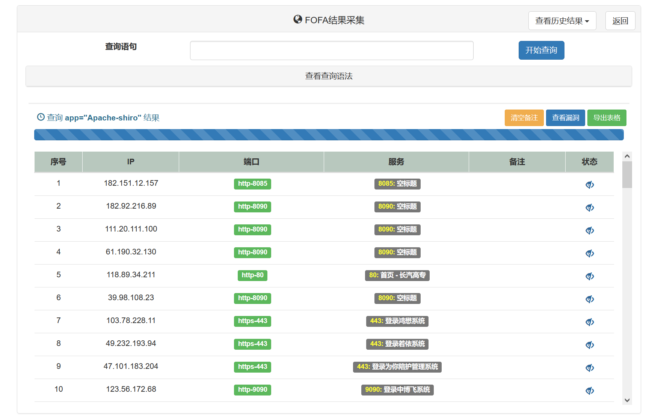658x415 pixels.
Task: Click the https-443 badge for 103.78.228.11
Action: click(252, 321)
